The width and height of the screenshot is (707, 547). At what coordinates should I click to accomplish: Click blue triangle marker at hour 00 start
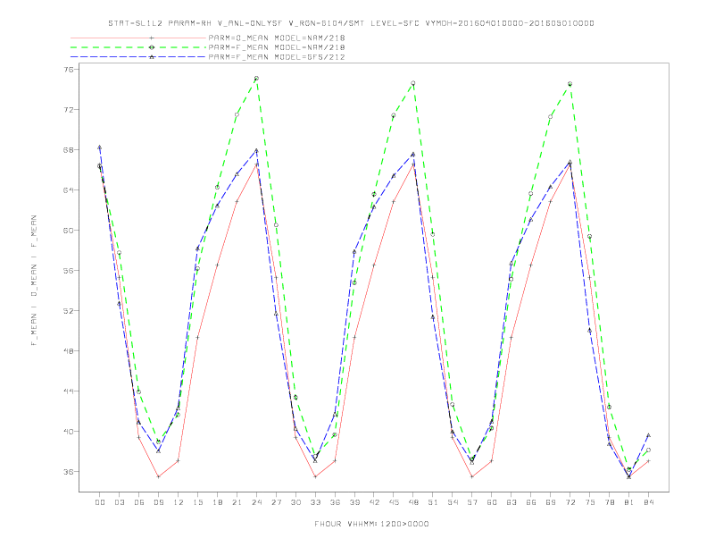[100, 147]
